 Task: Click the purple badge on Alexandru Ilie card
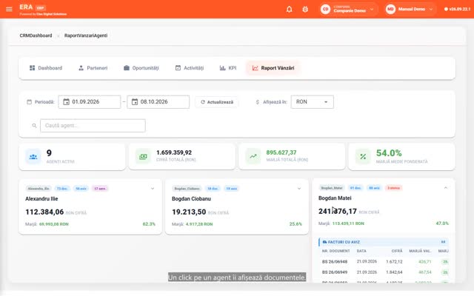point(100,189)
